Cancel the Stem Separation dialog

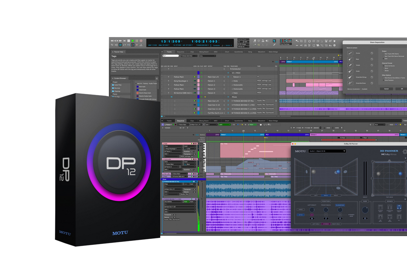point(386,89)
